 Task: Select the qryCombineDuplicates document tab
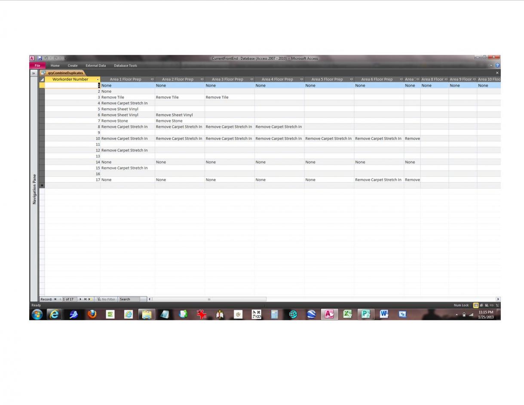click(x=63, y=73)
